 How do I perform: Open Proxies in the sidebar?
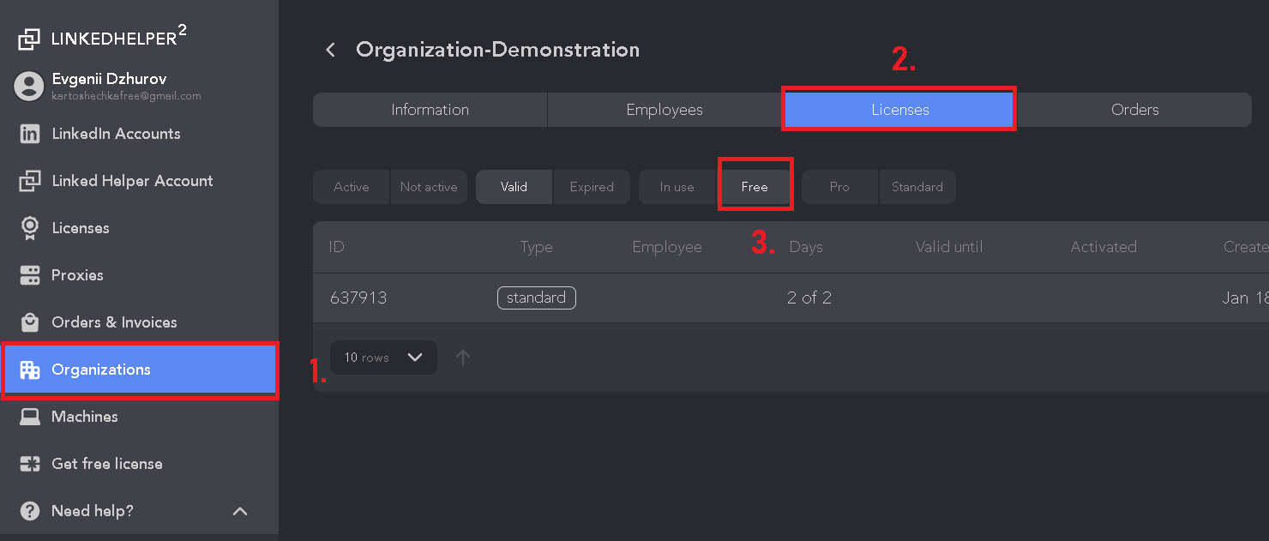point(140,275)
